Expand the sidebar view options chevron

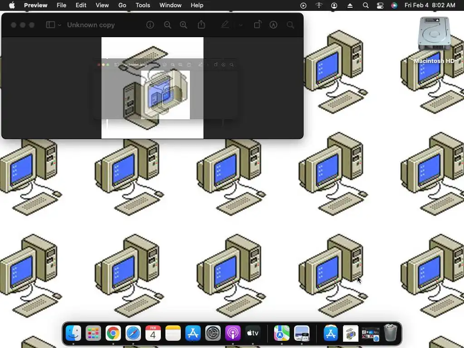(59, 25)
